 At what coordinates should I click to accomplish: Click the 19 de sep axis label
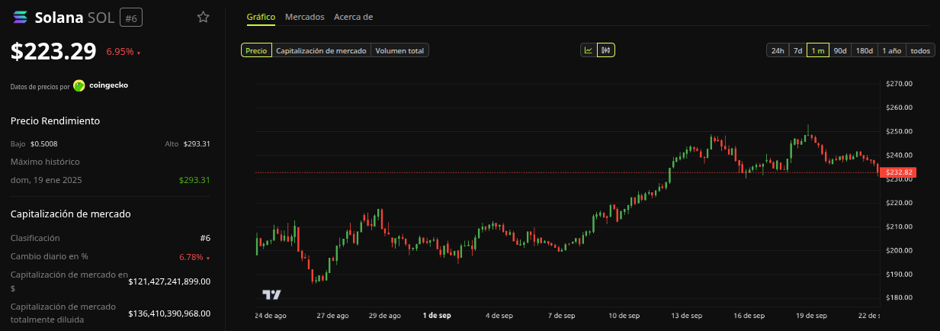(x=811, y=315)
